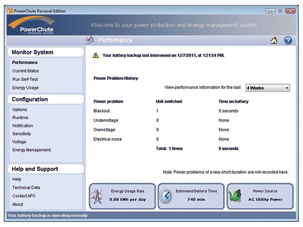
Task: Open Help under Help and Support
Action: pyautogui.click(x=16, y=179)
